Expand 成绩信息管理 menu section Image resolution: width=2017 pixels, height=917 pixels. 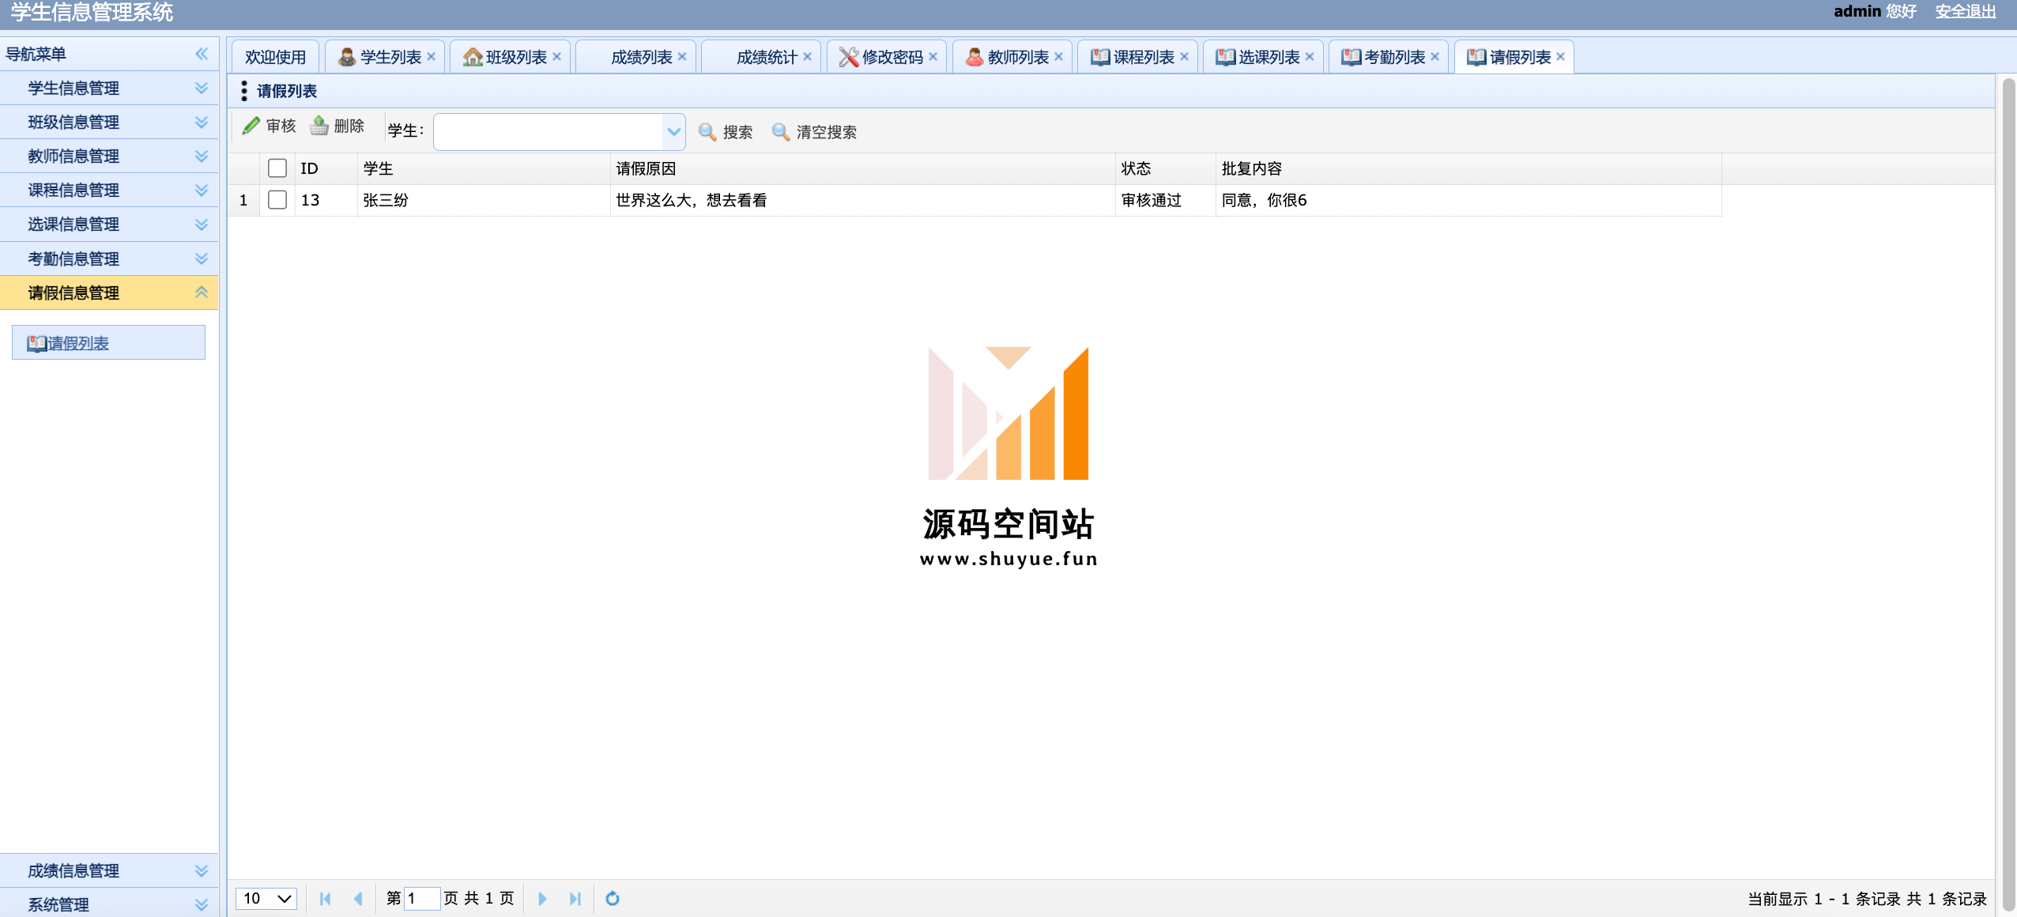(x=202, y=870)
